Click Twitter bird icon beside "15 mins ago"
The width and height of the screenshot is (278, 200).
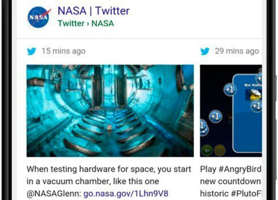point(31,51)
